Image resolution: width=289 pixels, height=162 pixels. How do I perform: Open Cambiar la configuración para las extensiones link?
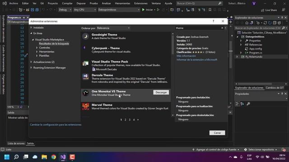(x=56, y=125)
